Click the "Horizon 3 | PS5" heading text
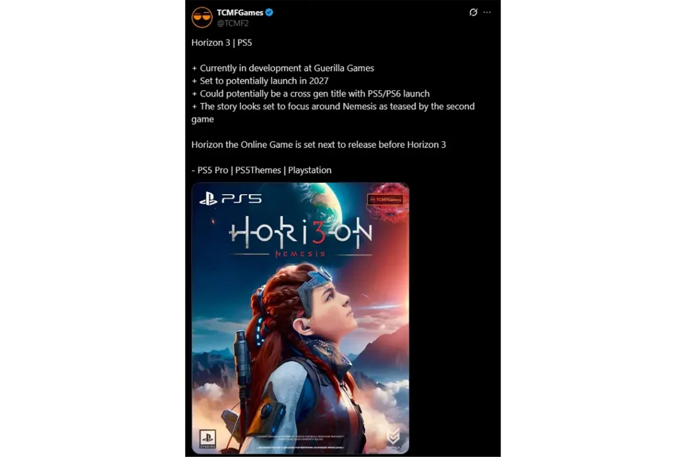Viewport: 686px width, 457px height. pyautogui.click(x=222, y=43)
